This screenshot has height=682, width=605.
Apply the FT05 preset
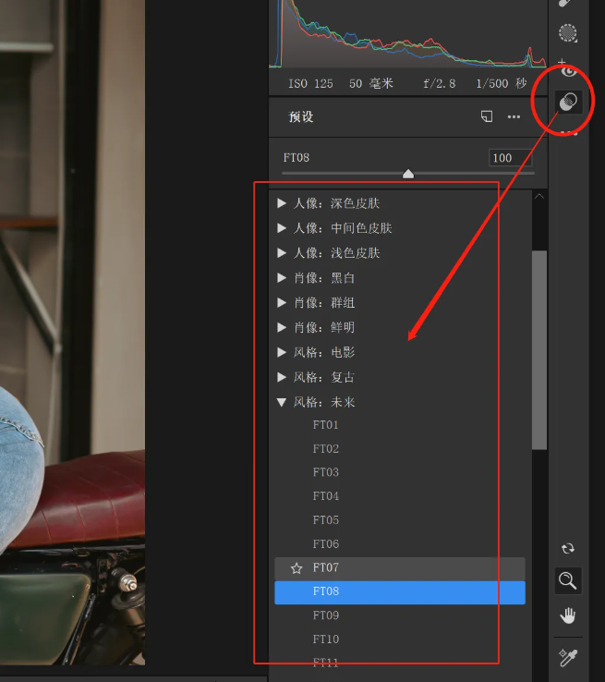coord(325,519)
